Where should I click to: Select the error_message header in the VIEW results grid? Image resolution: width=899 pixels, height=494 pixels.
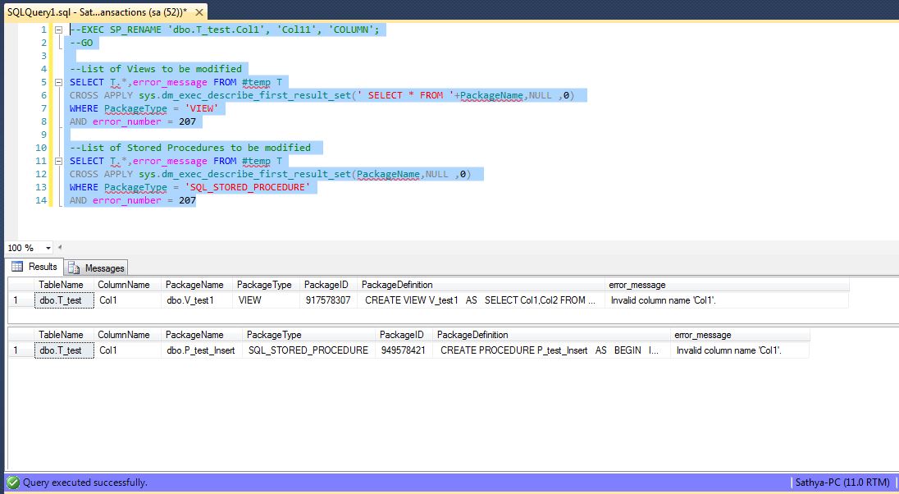727,285
